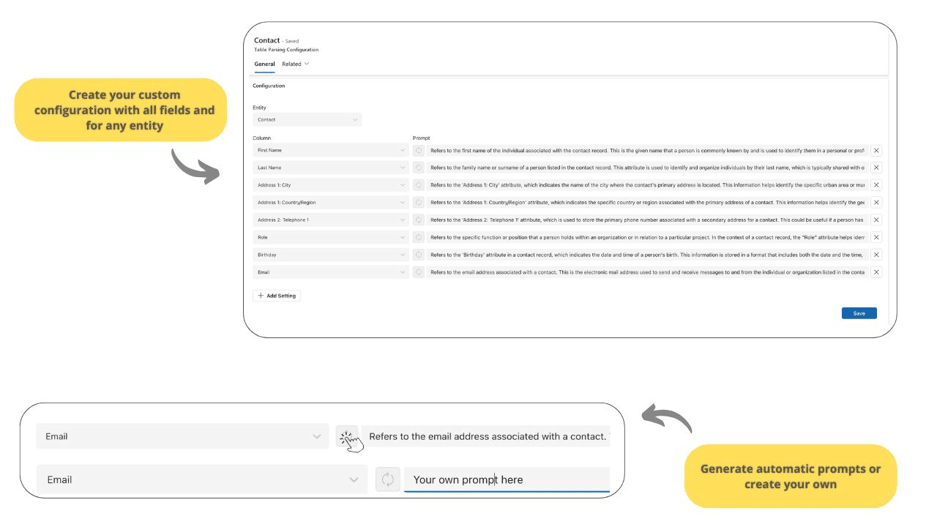Open the Entity dropdown showing Contact
This screenshot has width=937, height=527.
[x=307, y=119]
